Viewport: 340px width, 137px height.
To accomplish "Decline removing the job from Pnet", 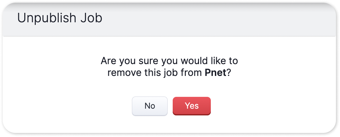I will coord(150,106).
